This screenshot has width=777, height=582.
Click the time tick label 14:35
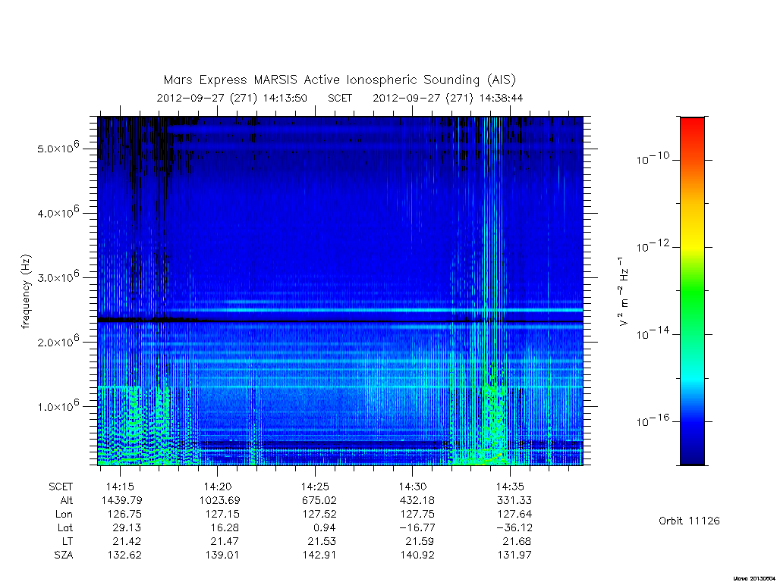point(511,487)
